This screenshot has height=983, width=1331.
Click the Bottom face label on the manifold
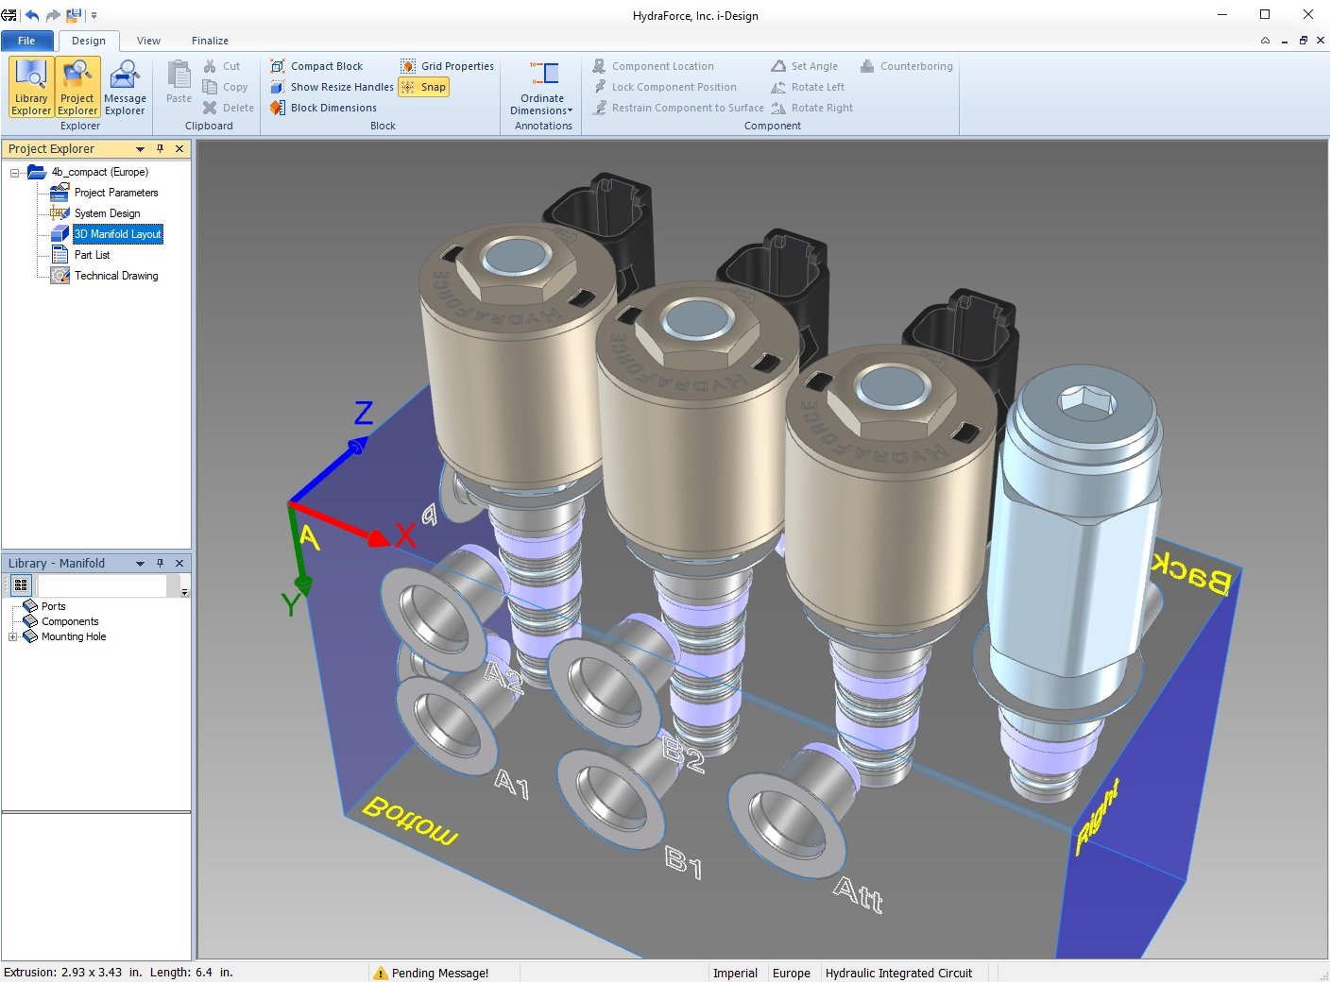(410, 820)
